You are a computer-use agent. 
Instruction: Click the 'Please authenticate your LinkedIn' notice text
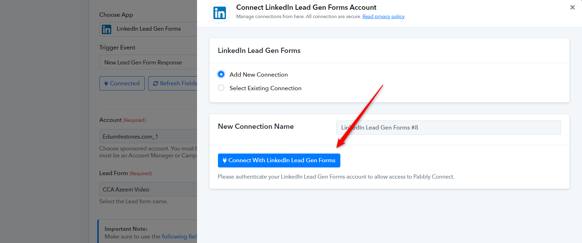[x=336, y=177]
